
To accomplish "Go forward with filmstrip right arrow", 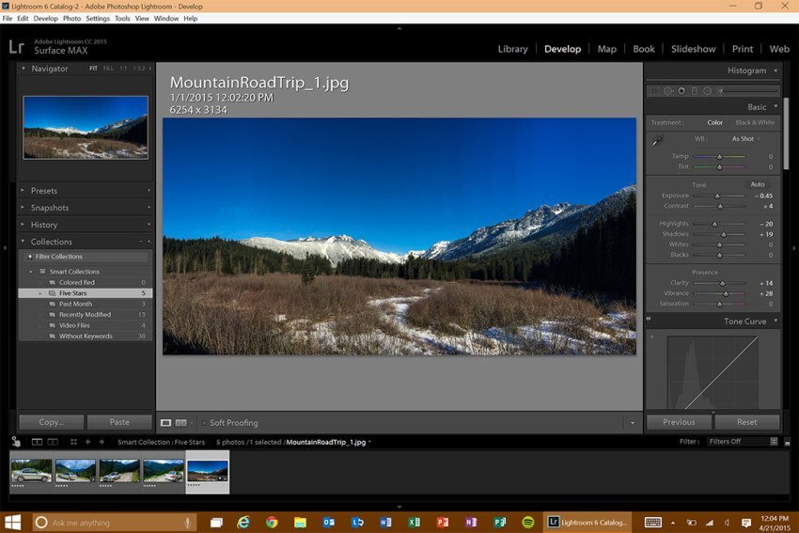I will pyautogui.click(x=102, y=442).
